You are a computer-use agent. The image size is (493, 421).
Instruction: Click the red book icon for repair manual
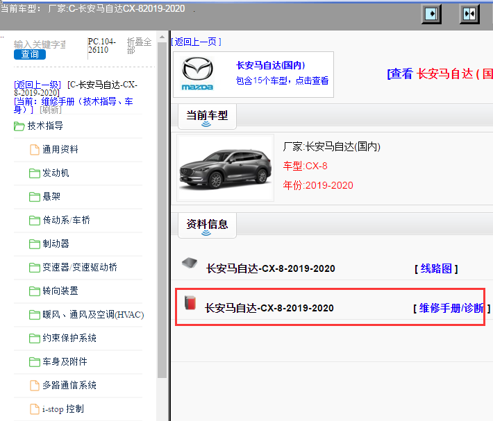[x=190, y=302]
